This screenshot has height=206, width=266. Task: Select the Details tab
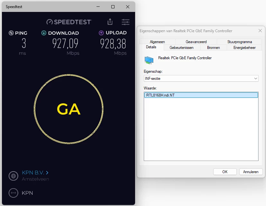(151, 47)
